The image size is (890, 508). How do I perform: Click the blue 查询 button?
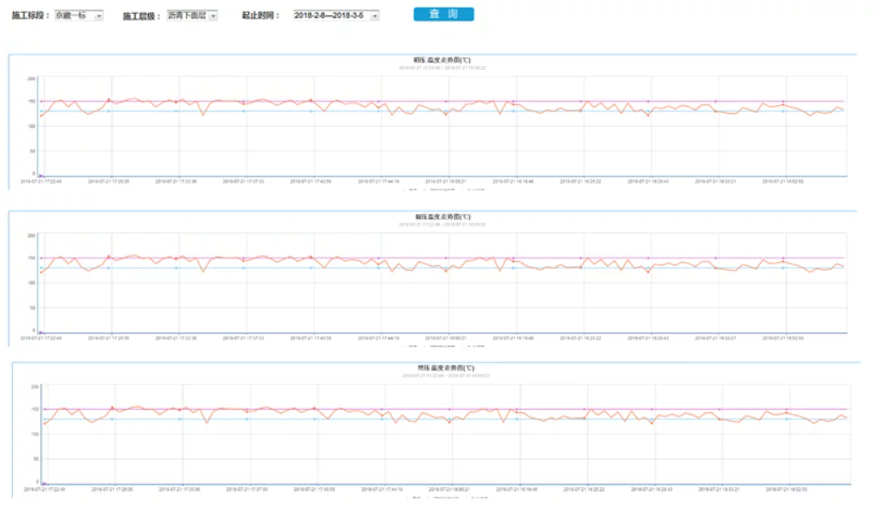(x=443, y=14)
